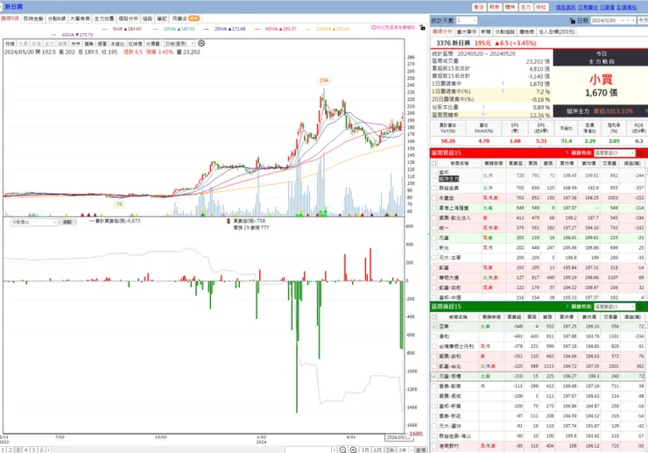Zoom out the chart with the minus magnifier
Image resolution: width=648 pixels, height=453 pixels.
(x=342, y=449)
